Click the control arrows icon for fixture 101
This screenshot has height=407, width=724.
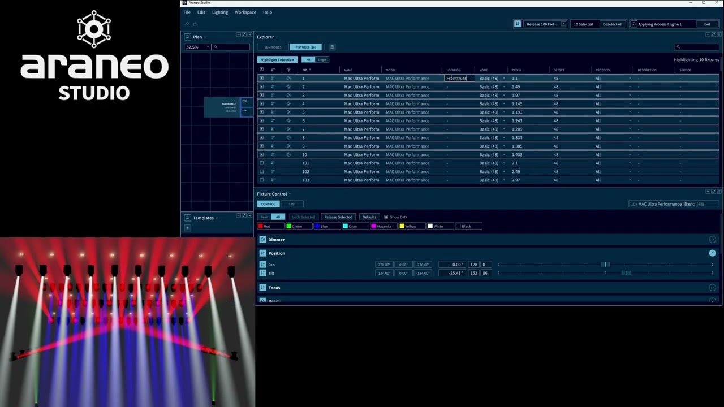(273, 163)
